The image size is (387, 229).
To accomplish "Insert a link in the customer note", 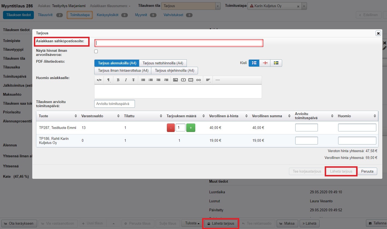I will [199, 80].
